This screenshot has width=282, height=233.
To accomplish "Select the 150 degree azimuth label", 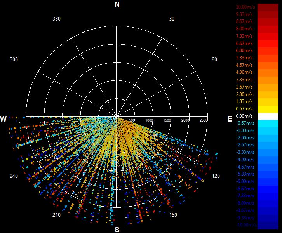I will pos(173,215).
